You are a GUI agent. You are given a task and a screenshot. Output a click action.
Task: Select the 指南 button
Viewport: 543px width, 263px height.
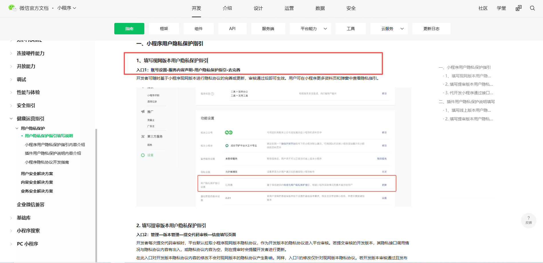[x=129, y=29]
